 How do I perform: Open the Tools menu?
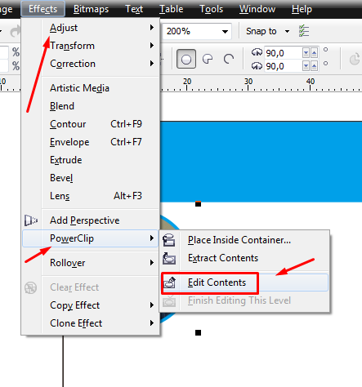(x=211, y=9)
